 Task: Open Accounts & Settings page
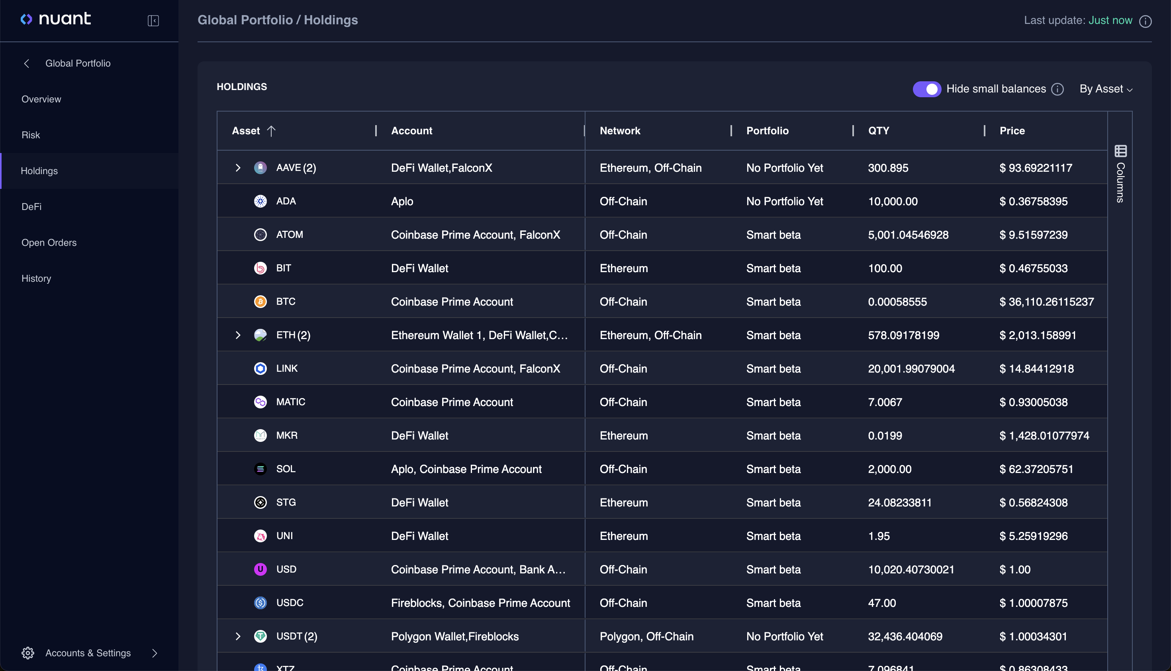88,653
